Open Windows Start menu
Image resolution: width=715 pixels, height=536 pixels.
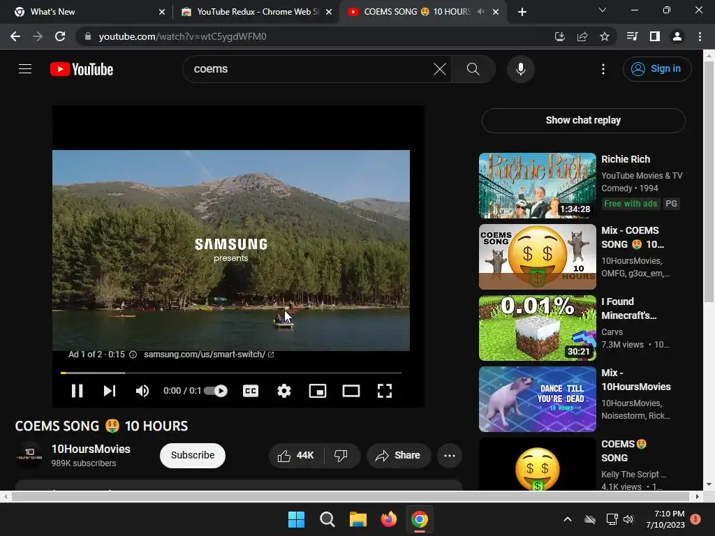tap(296, 519)
